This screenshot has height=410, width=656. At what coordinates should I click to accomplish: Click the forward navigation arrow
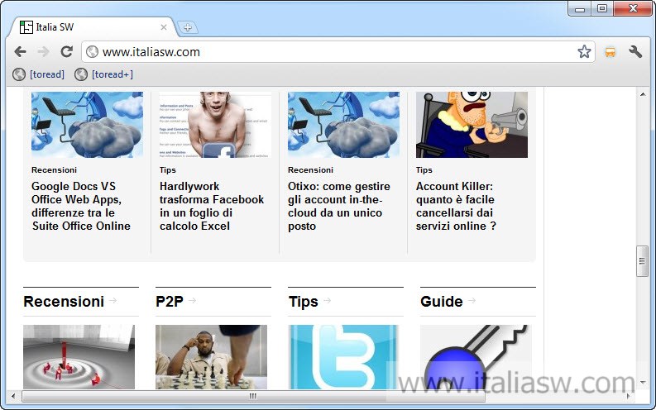pos(43,52)
